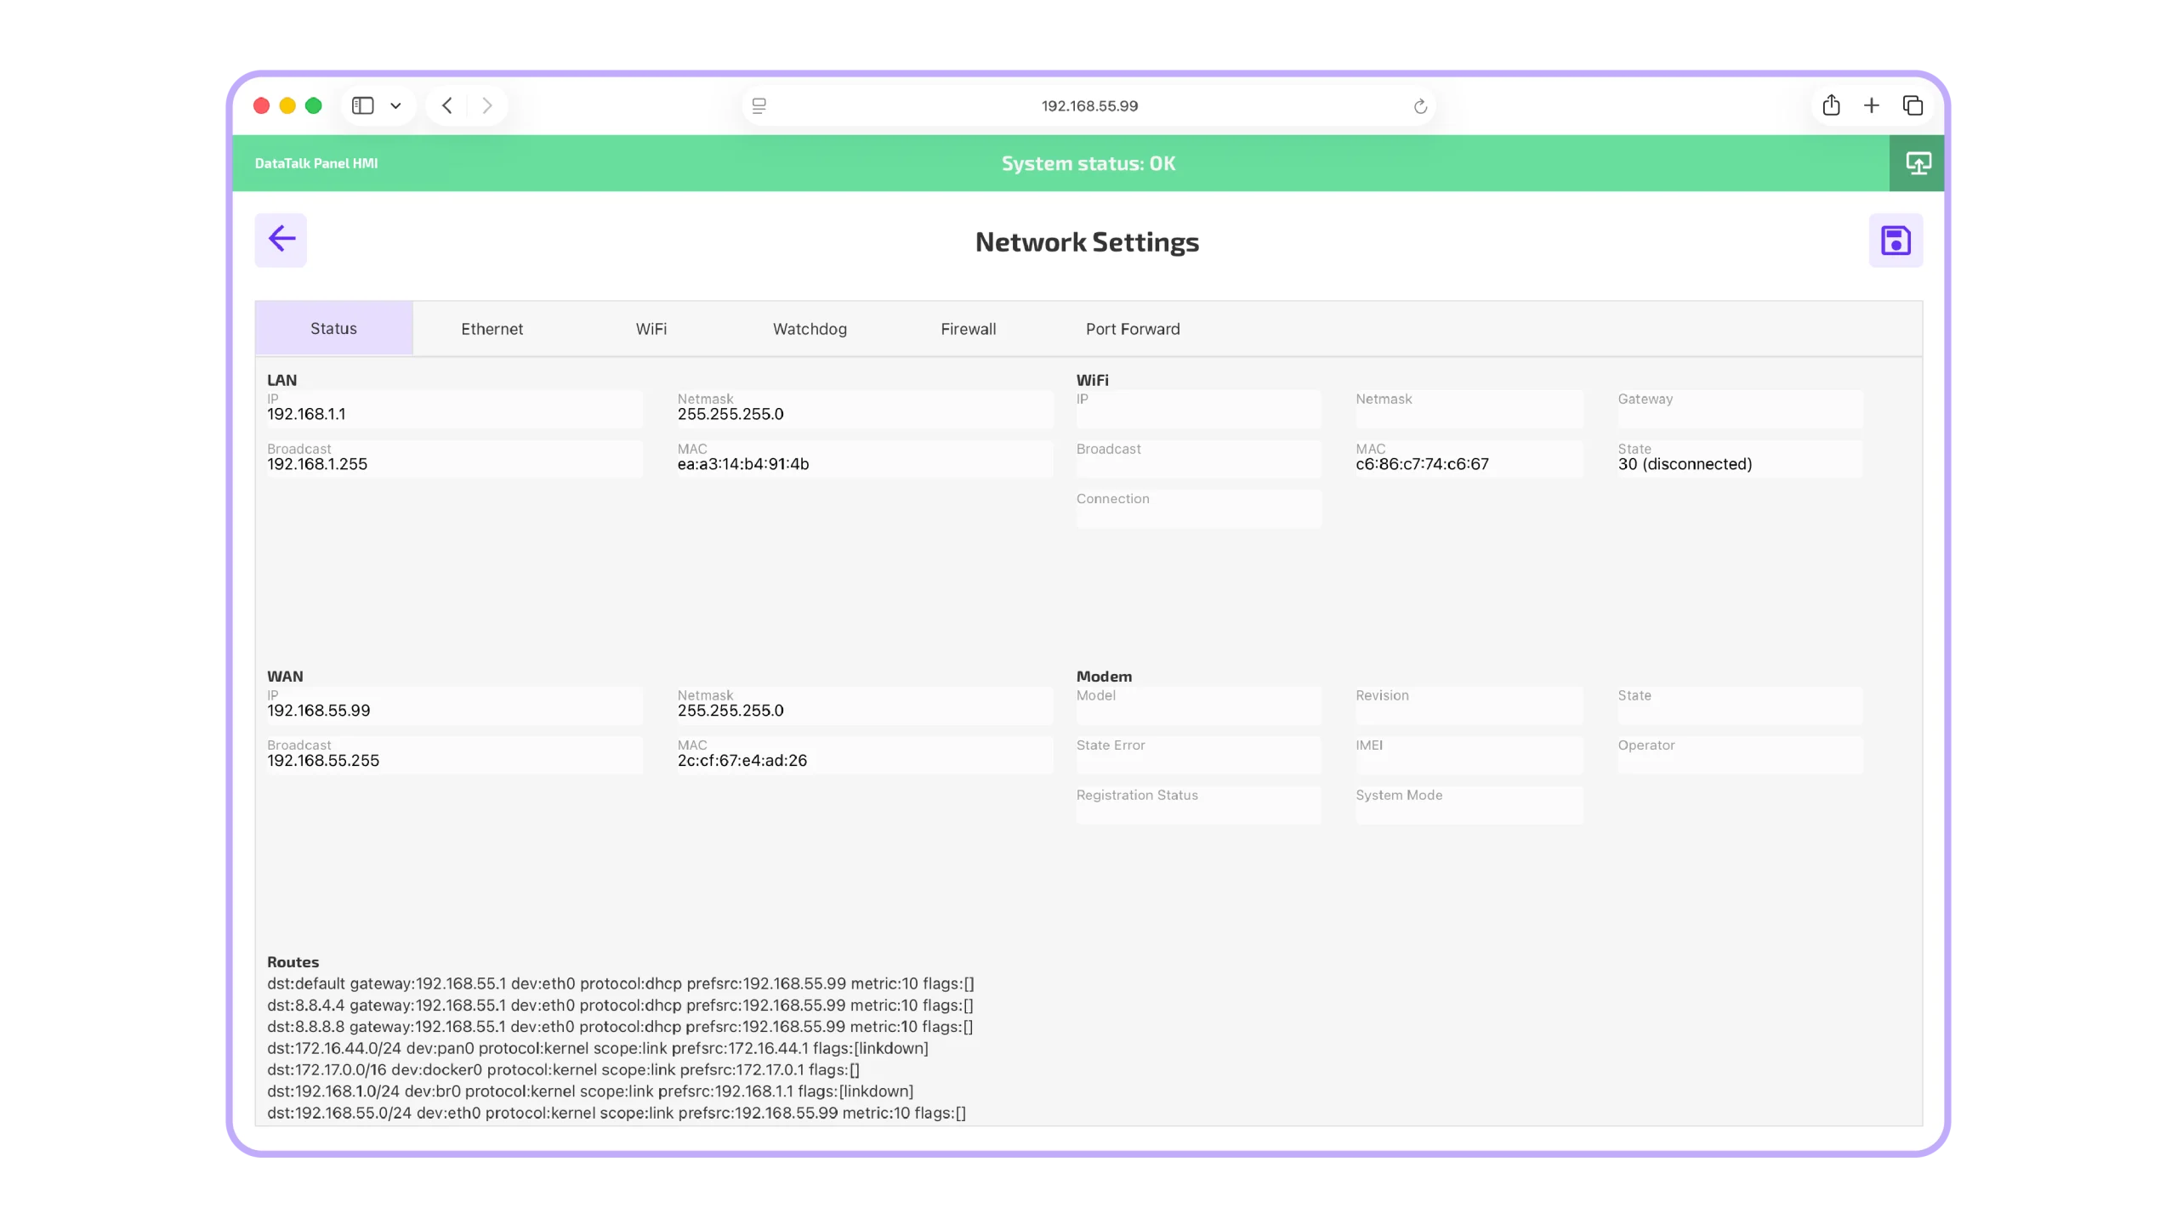The width and height of the screenshot is (2177, 1224).
Task: Click the DataTalk Panel HMI title
Action: coord(316,163)
